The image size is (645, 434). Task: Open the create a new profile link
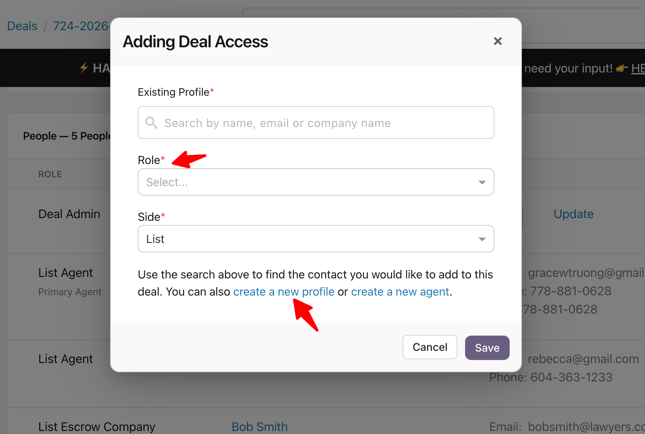pos(284,292)
